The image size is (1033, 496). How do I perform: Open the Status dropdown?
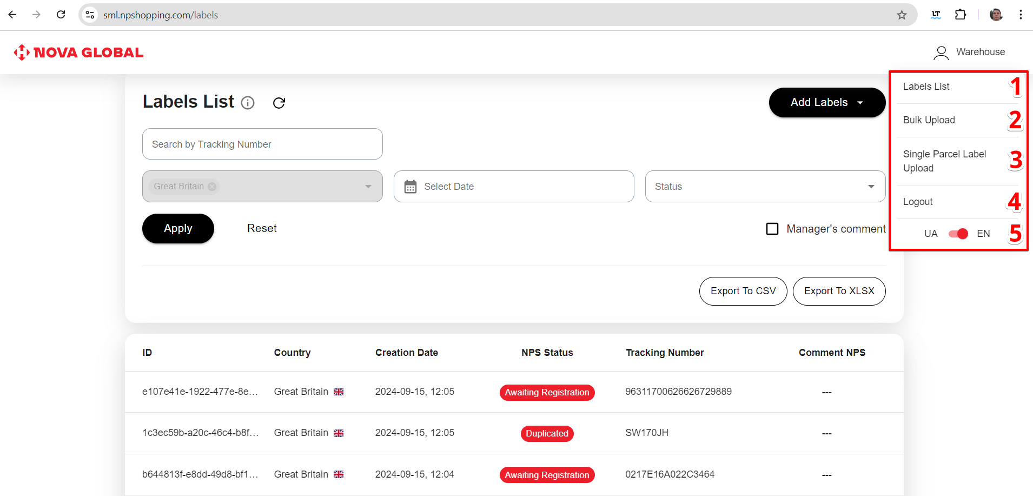coord(765,187)
